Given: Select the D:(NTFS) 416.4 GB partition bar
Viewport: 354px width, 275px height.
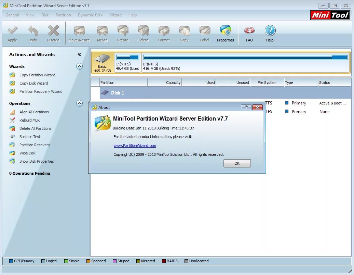Looking at the screenshot, I should tap(245, 63).
